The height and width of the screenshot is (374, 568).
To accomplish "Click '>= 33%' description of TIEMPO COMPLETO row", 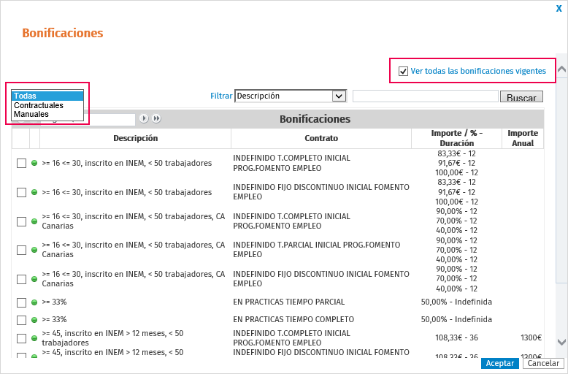I will coord(54,319).
